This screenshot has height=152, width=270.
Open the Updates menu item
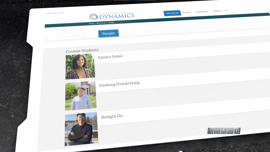pos(216,11)
